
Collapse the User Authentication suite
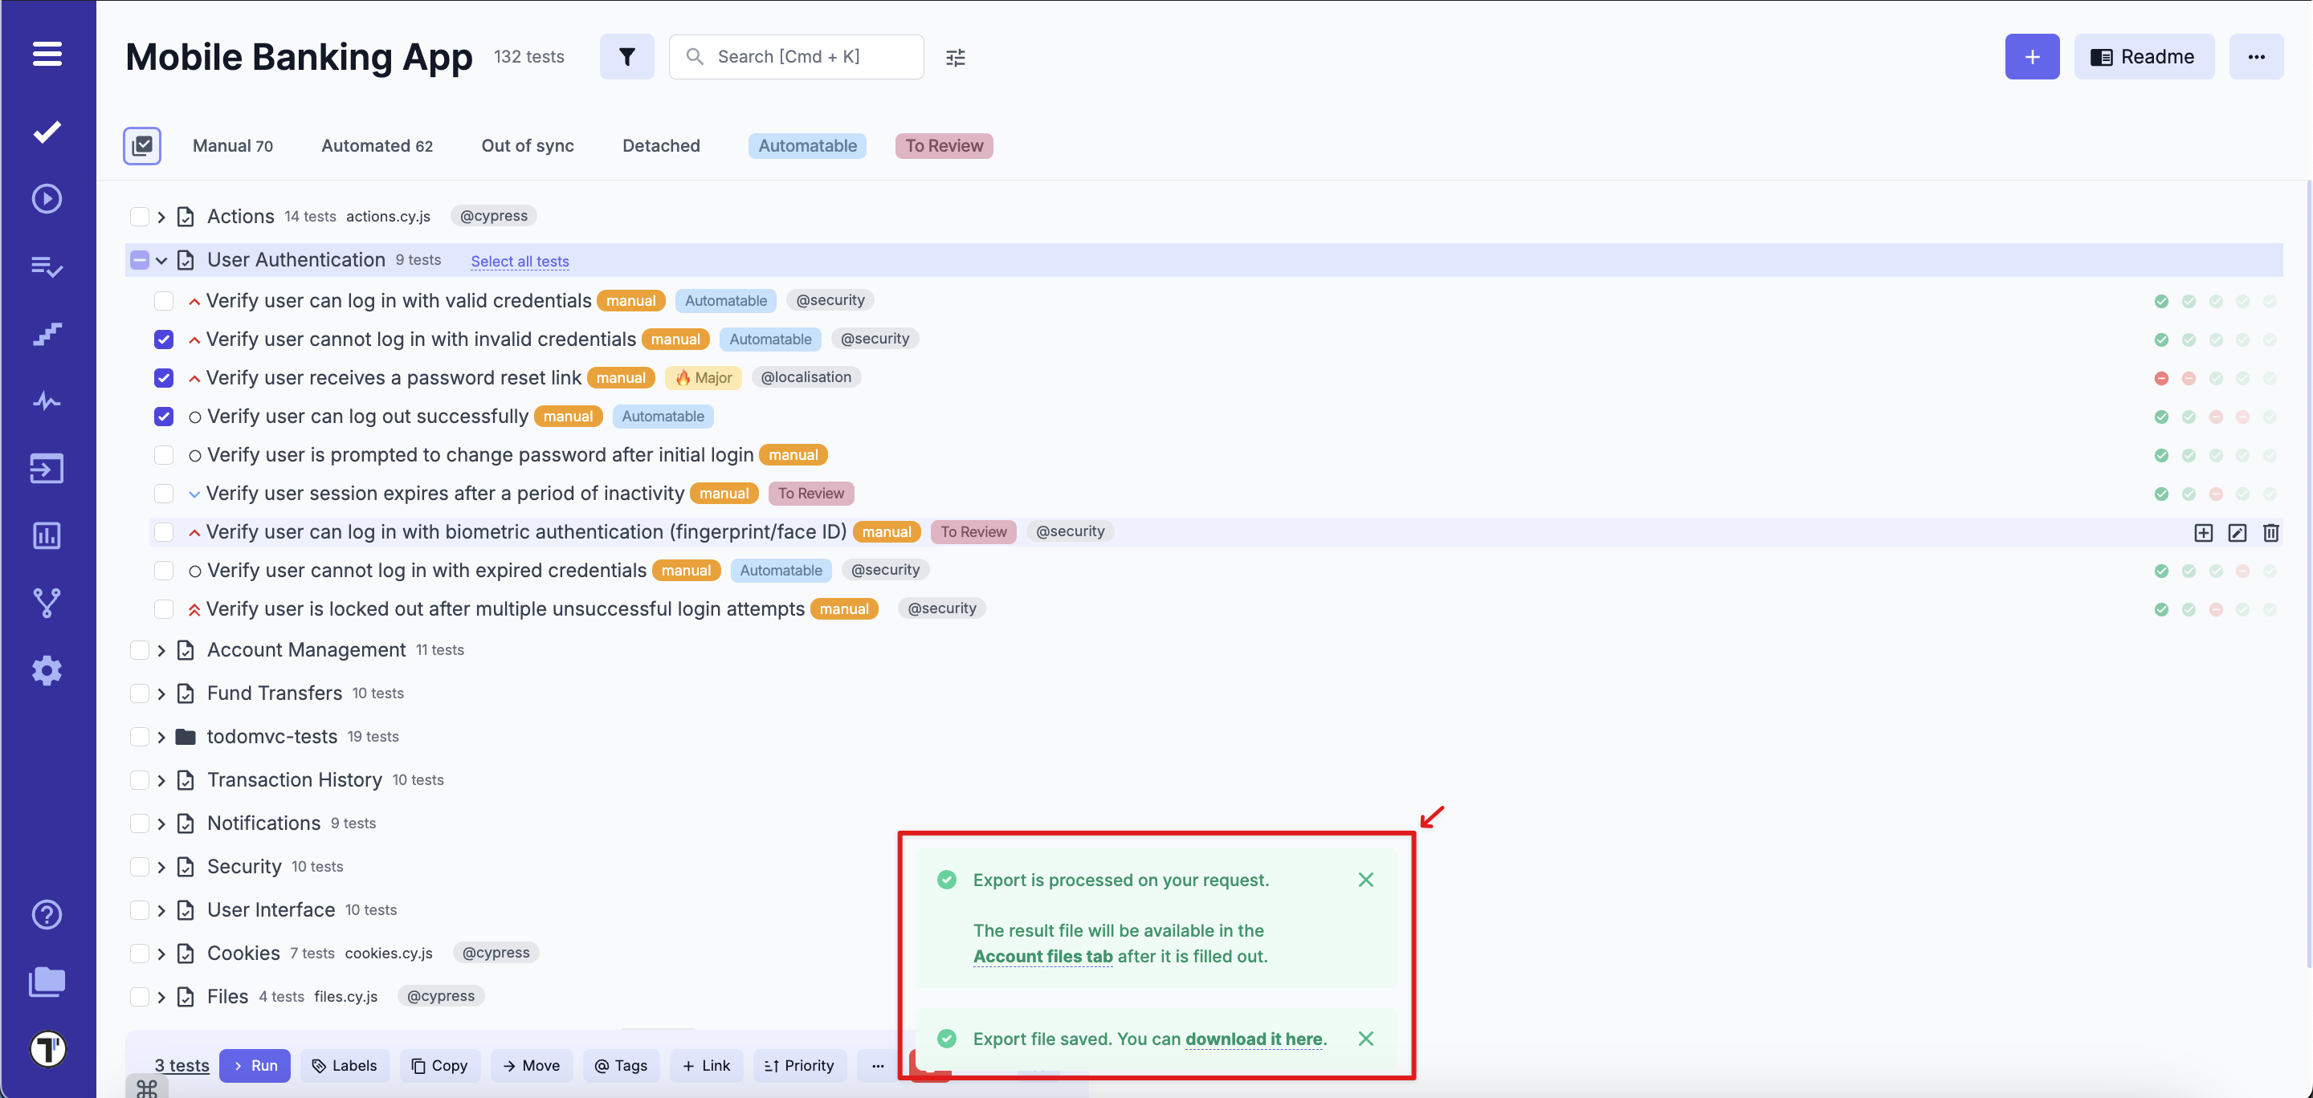tap(161, 260)
